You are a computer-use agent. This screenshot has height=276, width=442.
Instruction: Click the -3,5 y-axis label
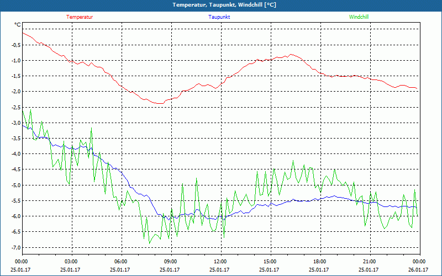click(x=16, y=139)
